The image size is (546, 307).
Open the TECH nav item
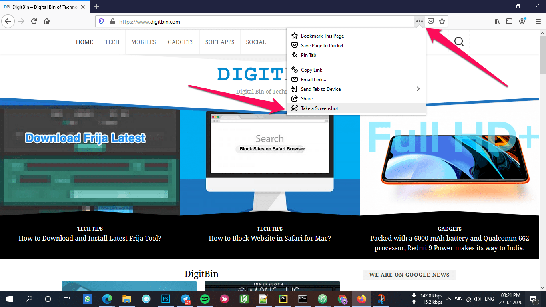click(x=112, y=42)
